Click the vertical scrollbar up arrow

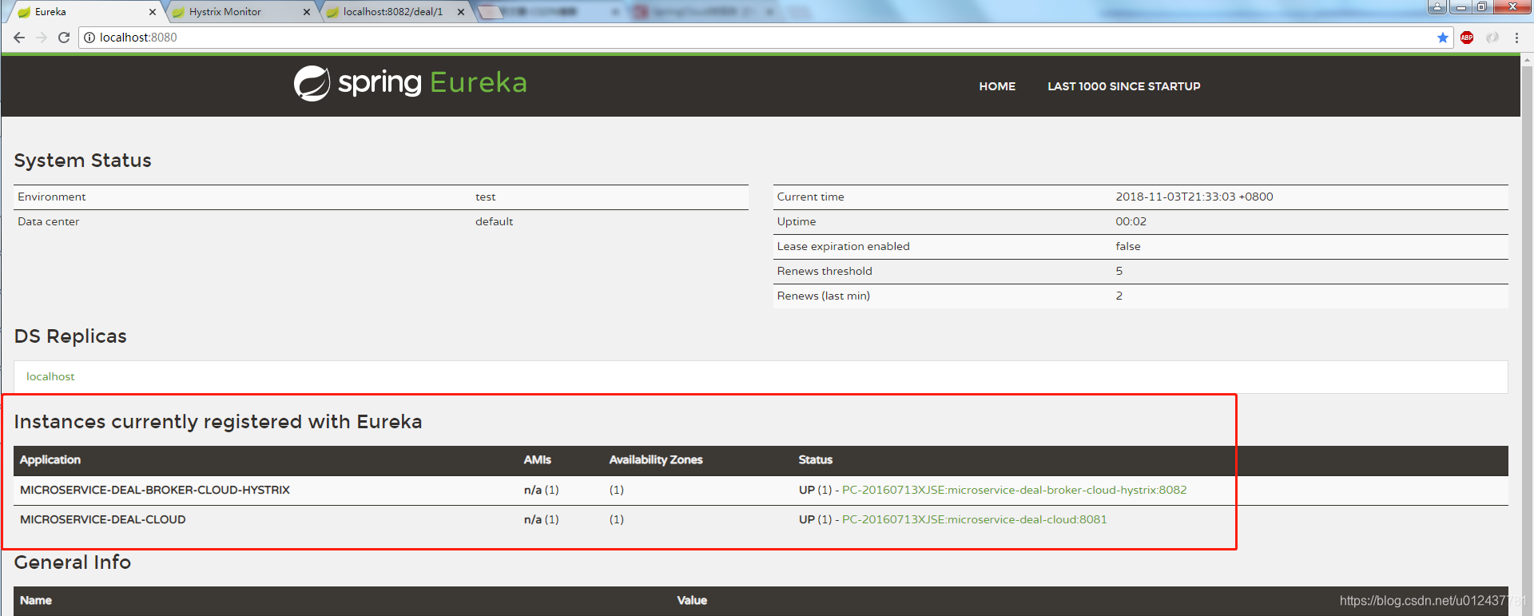pyautogui.click(x=1527, y=60)
